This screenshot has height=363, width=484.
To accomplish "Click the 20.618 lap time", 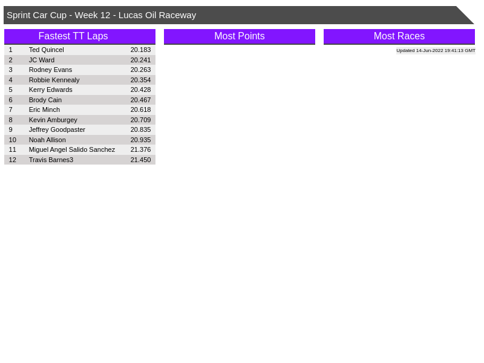I will point(140,110).
